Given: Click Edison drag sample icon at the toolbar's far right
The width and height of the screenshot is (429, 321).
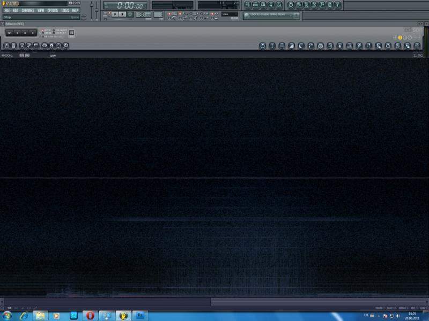Looking at the screenshot, I should coord(417,46).
